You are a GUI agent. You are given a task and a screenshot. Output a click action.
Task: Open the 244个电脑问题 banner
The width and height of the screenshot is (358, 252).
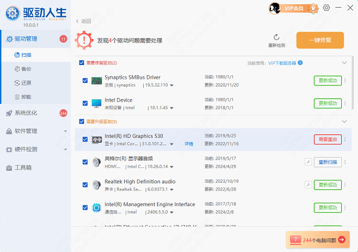click(x=317, y=239)
